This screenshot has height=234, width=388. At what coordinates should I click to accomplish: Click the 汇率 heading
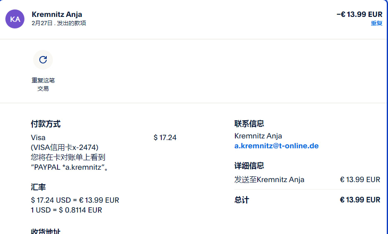click(38, 187)
